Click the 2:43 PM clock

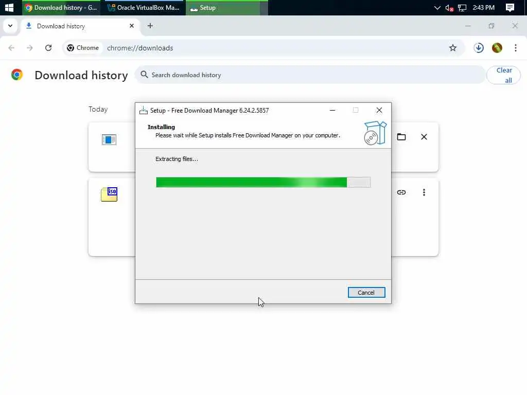point(483,7)
